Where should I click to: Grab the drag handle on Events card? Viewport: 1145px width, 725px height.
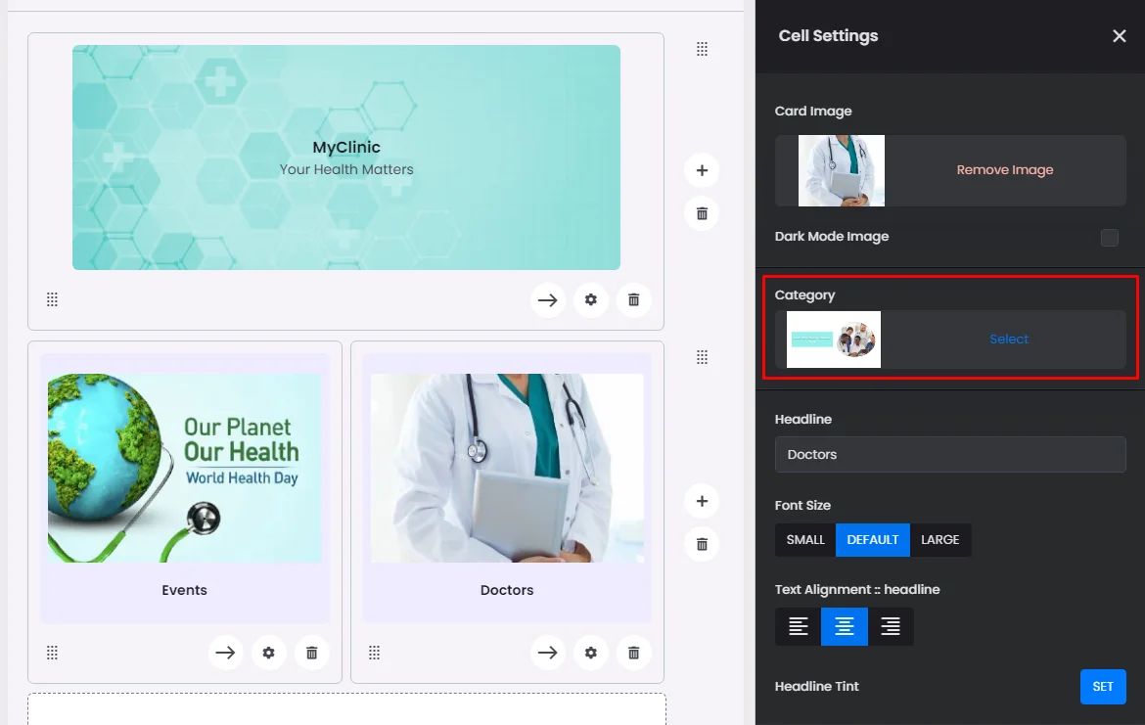point(53,653)
